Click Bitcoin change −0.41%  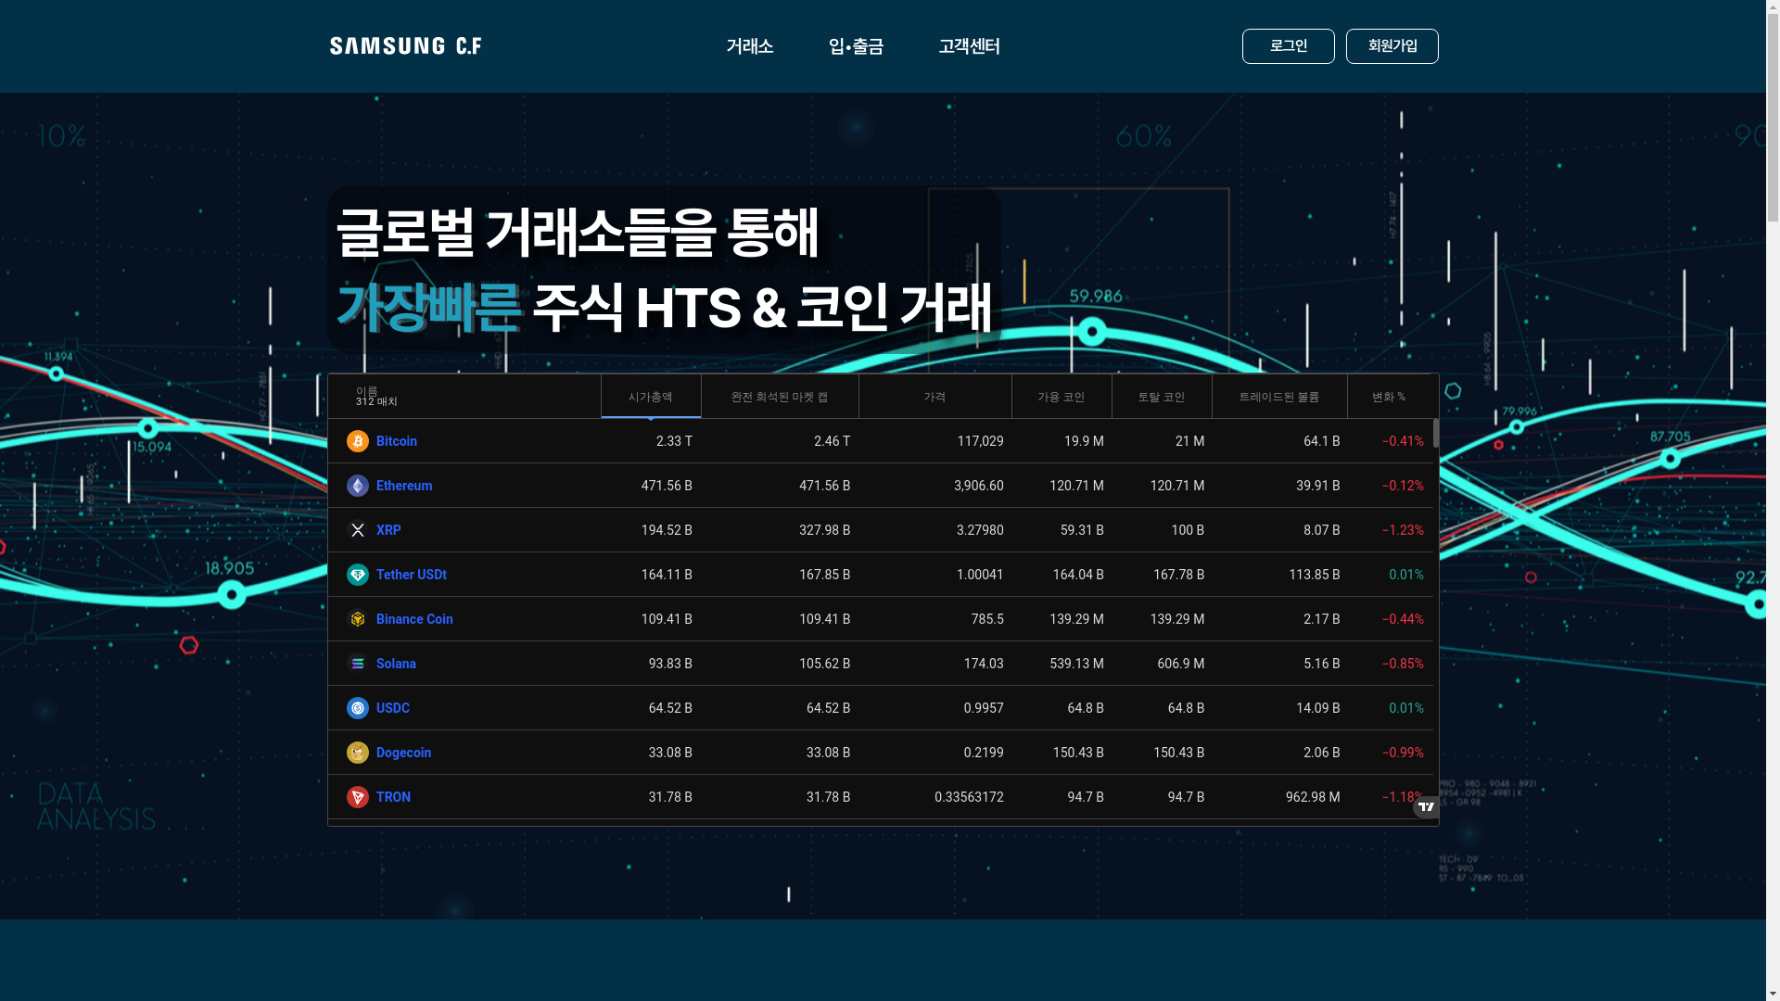pyautogui.click(x=1403, y=441)
